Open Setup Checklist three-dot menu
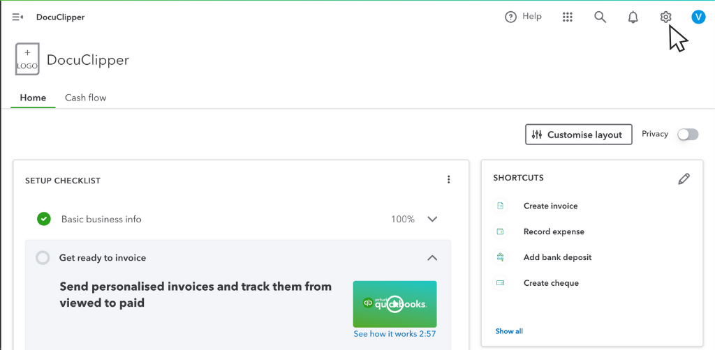The image size is (715, 350). 449,179
